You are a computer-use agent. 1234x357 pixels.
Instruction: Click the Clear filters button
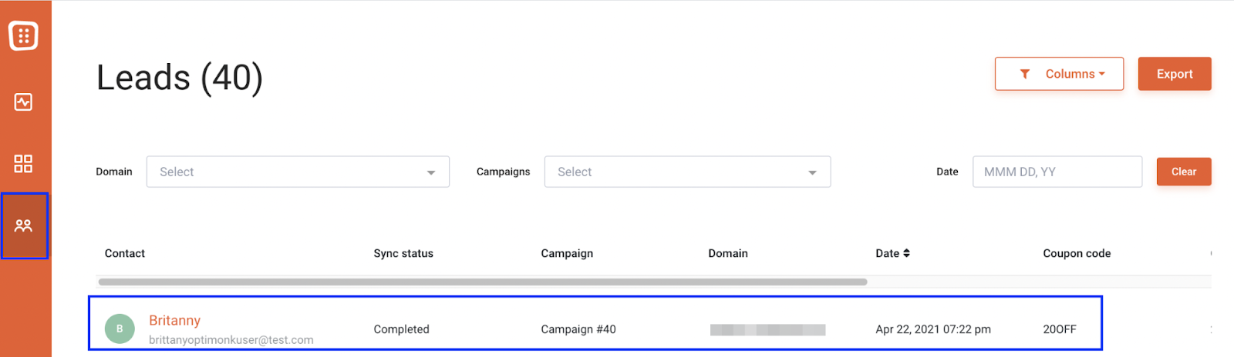[1184, 172]
